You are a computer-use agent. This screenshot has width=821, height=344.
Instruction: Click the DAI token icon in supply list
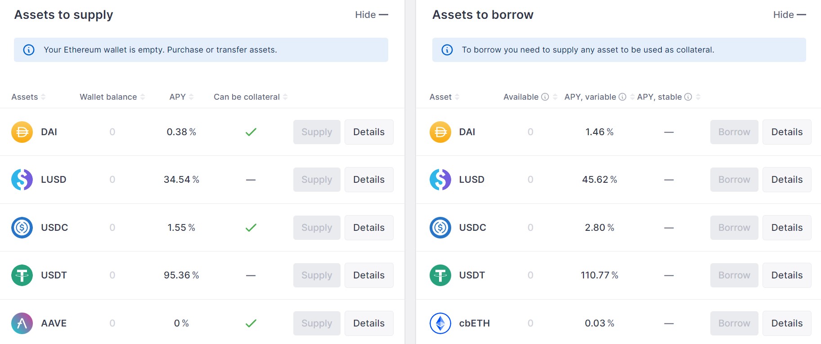pos(22,132)
